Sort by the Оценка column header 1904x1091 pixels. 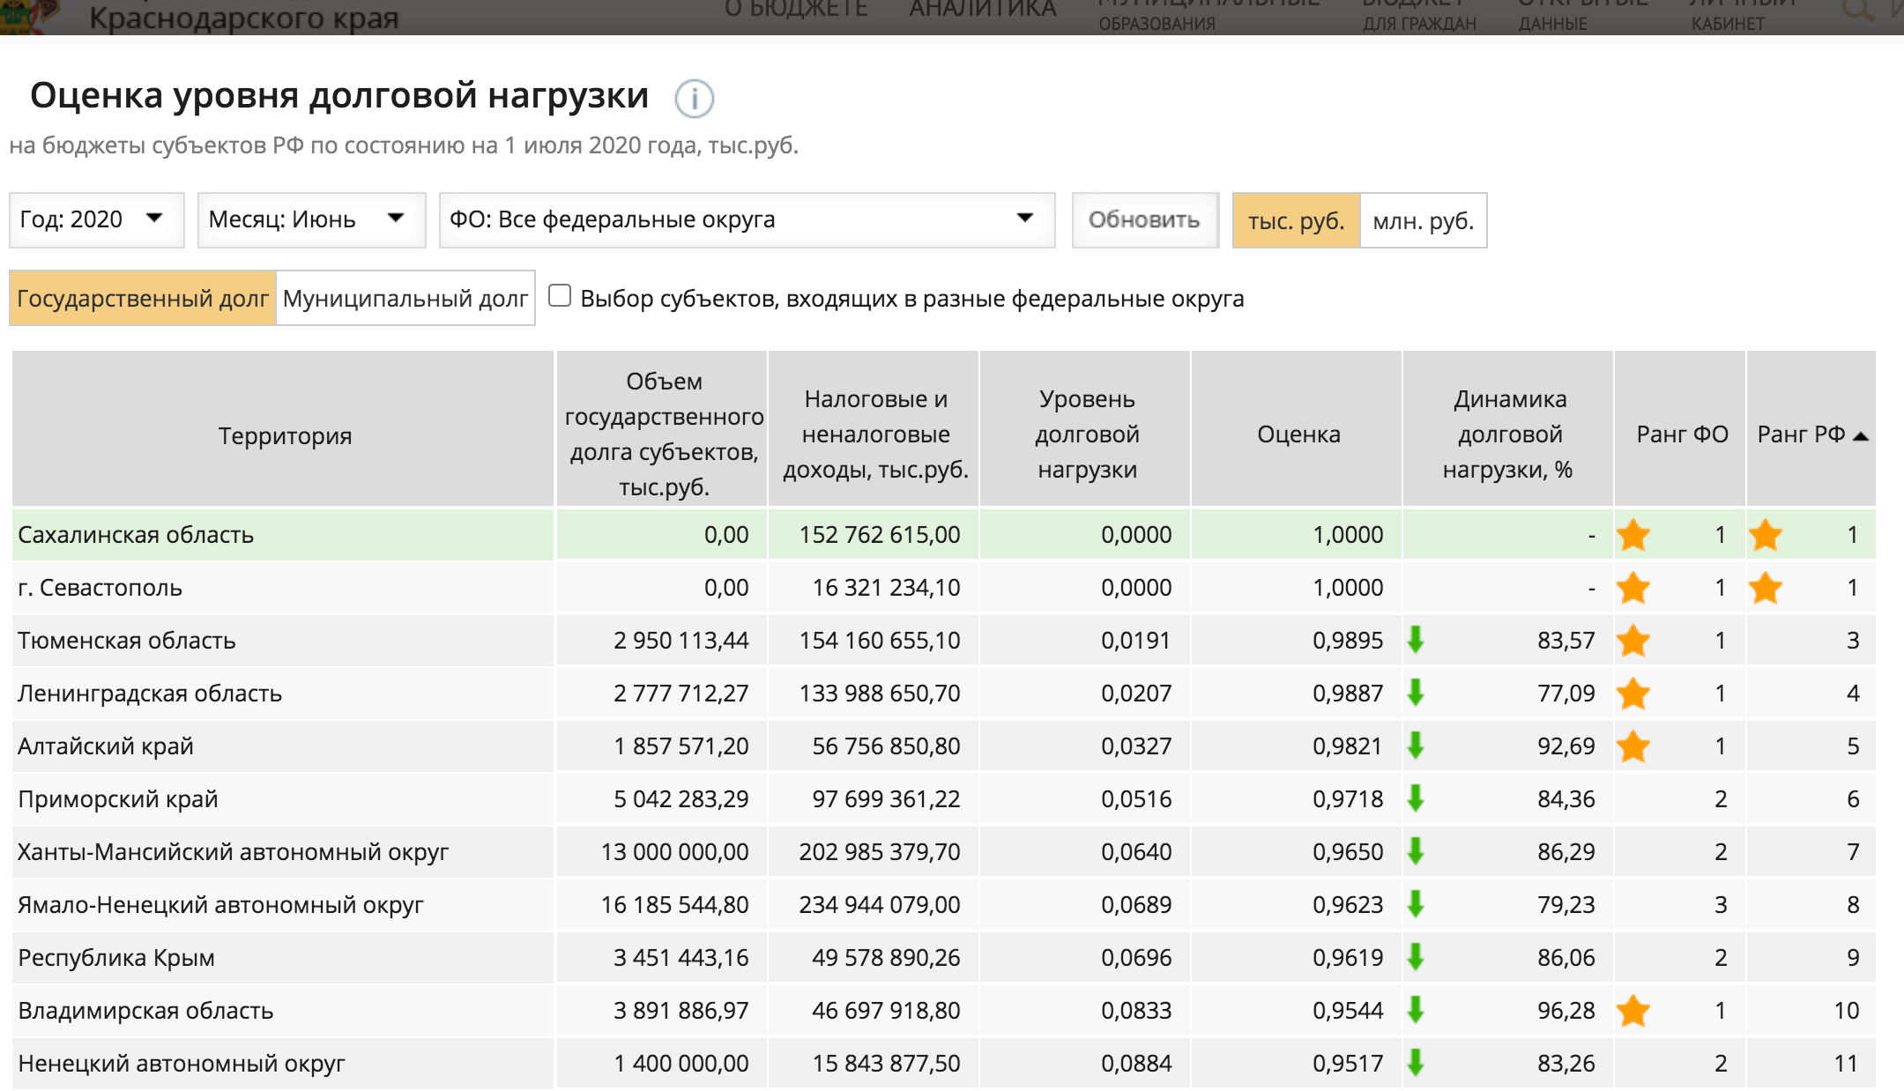(x=1298, y=434)
